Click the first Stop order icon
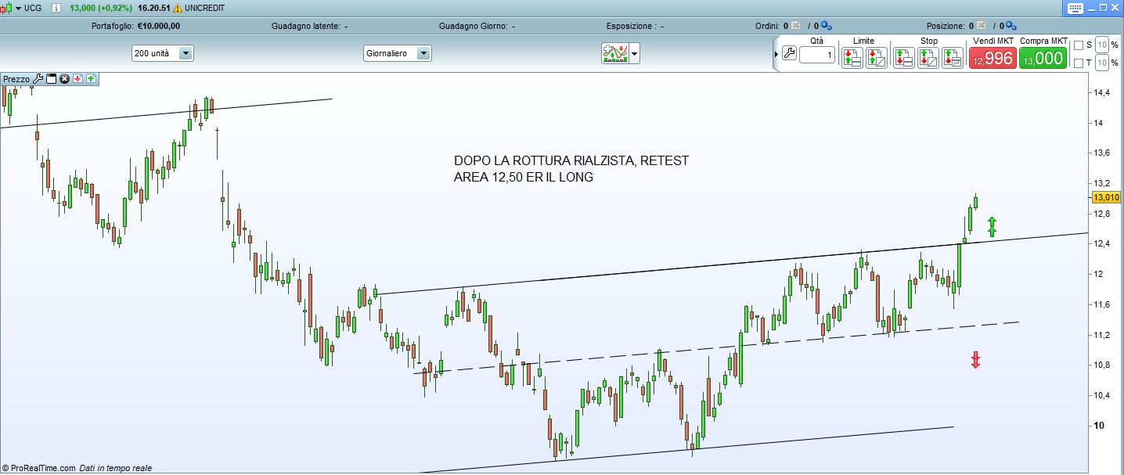The height and width of the screenshot is (475, 1124). (x=904, y=57)
